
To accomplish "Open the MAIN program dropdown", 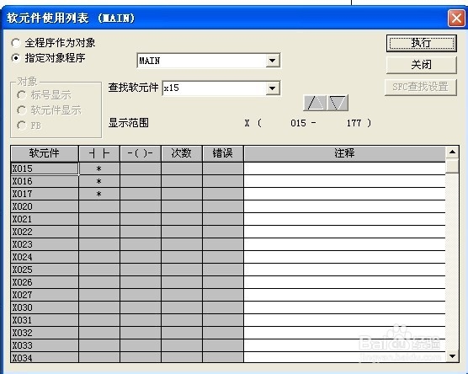I will click(x=272, y=61).
